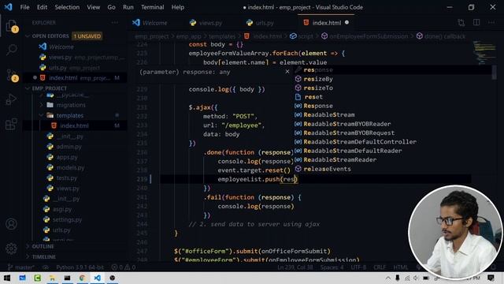Click the Ln 239 cursor position item
This screenshot has width=504, height=284.
pyautogui.click(x=295, y=267)
